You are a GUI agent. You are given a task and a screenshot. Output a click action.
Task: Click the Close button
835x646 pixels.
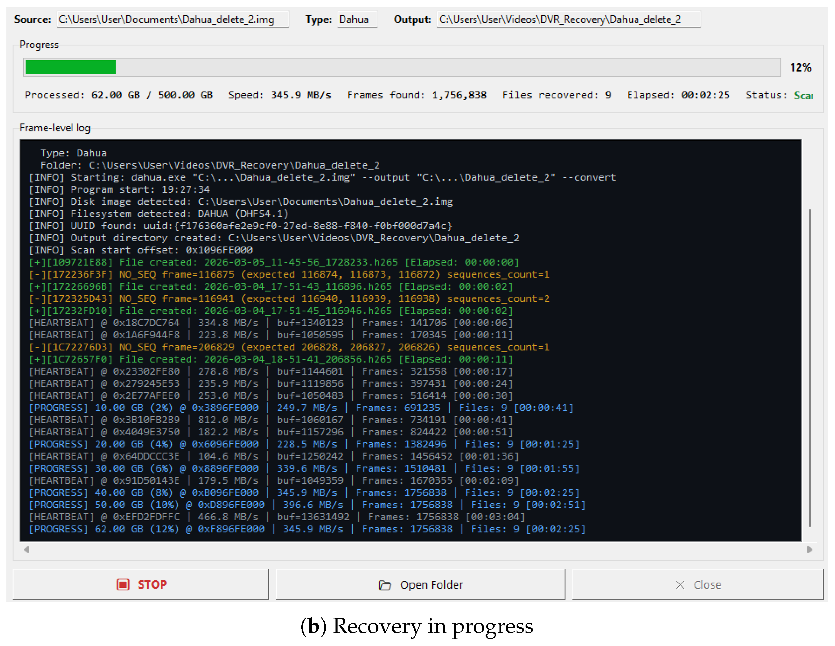coord(697,584)
